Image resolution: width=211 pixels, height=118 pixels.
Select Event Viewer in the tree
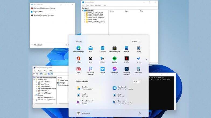click(45, 84)
